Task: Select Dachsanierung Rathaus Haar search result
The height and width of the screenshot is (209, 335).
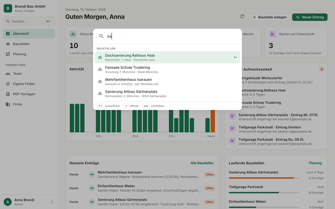Action: (167, 57)
